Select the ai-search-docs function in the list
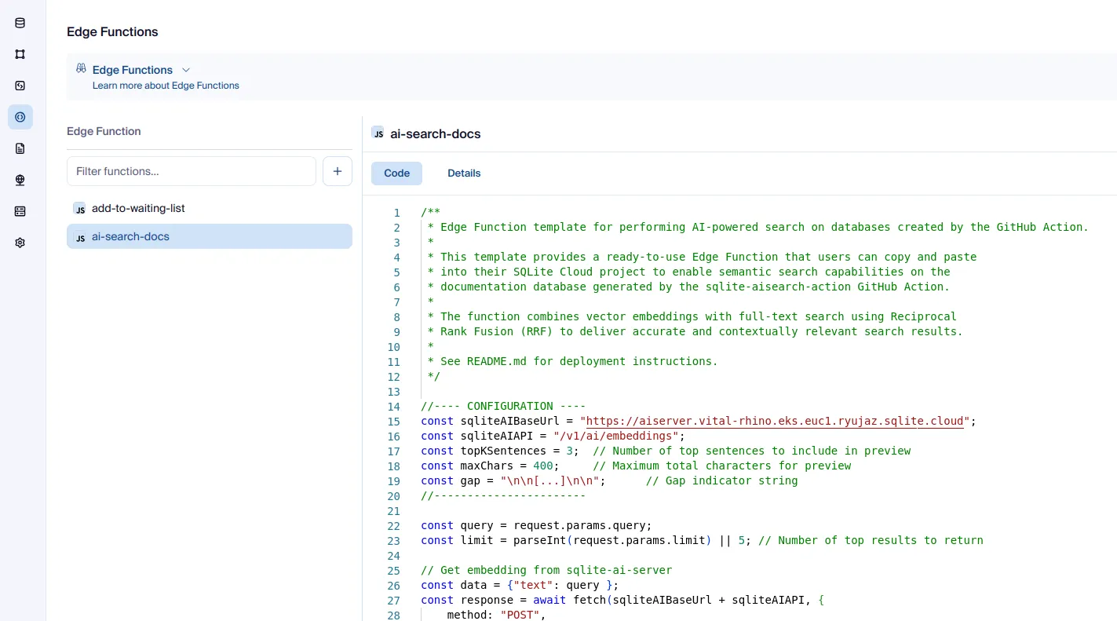1117x621 pixels. (130, 236)
